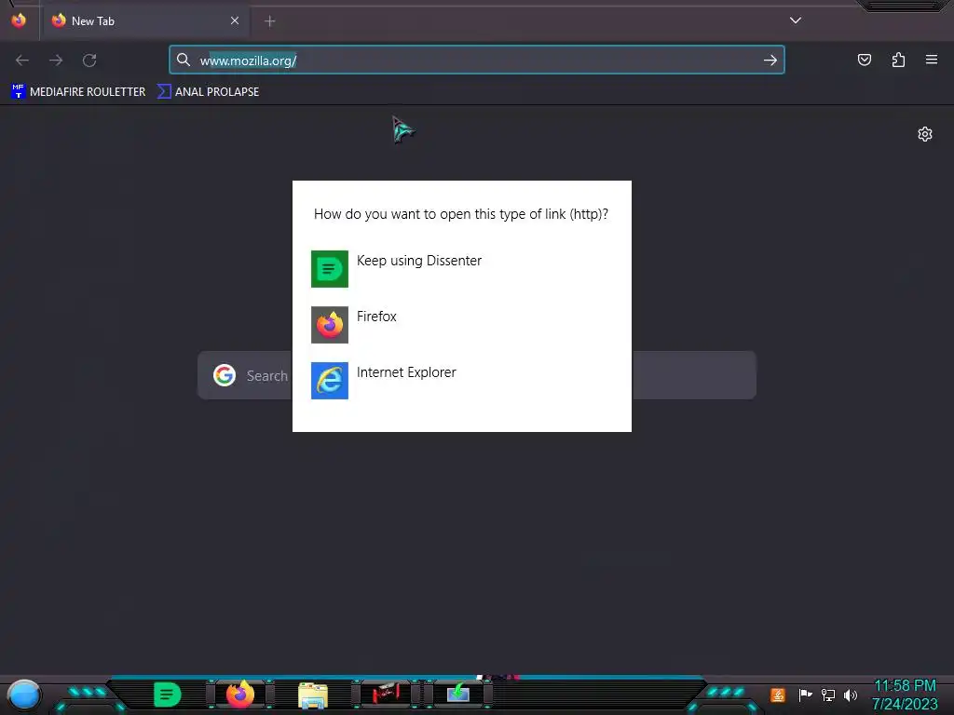
Task: Open network tray icon
Action: click(828, 695)
